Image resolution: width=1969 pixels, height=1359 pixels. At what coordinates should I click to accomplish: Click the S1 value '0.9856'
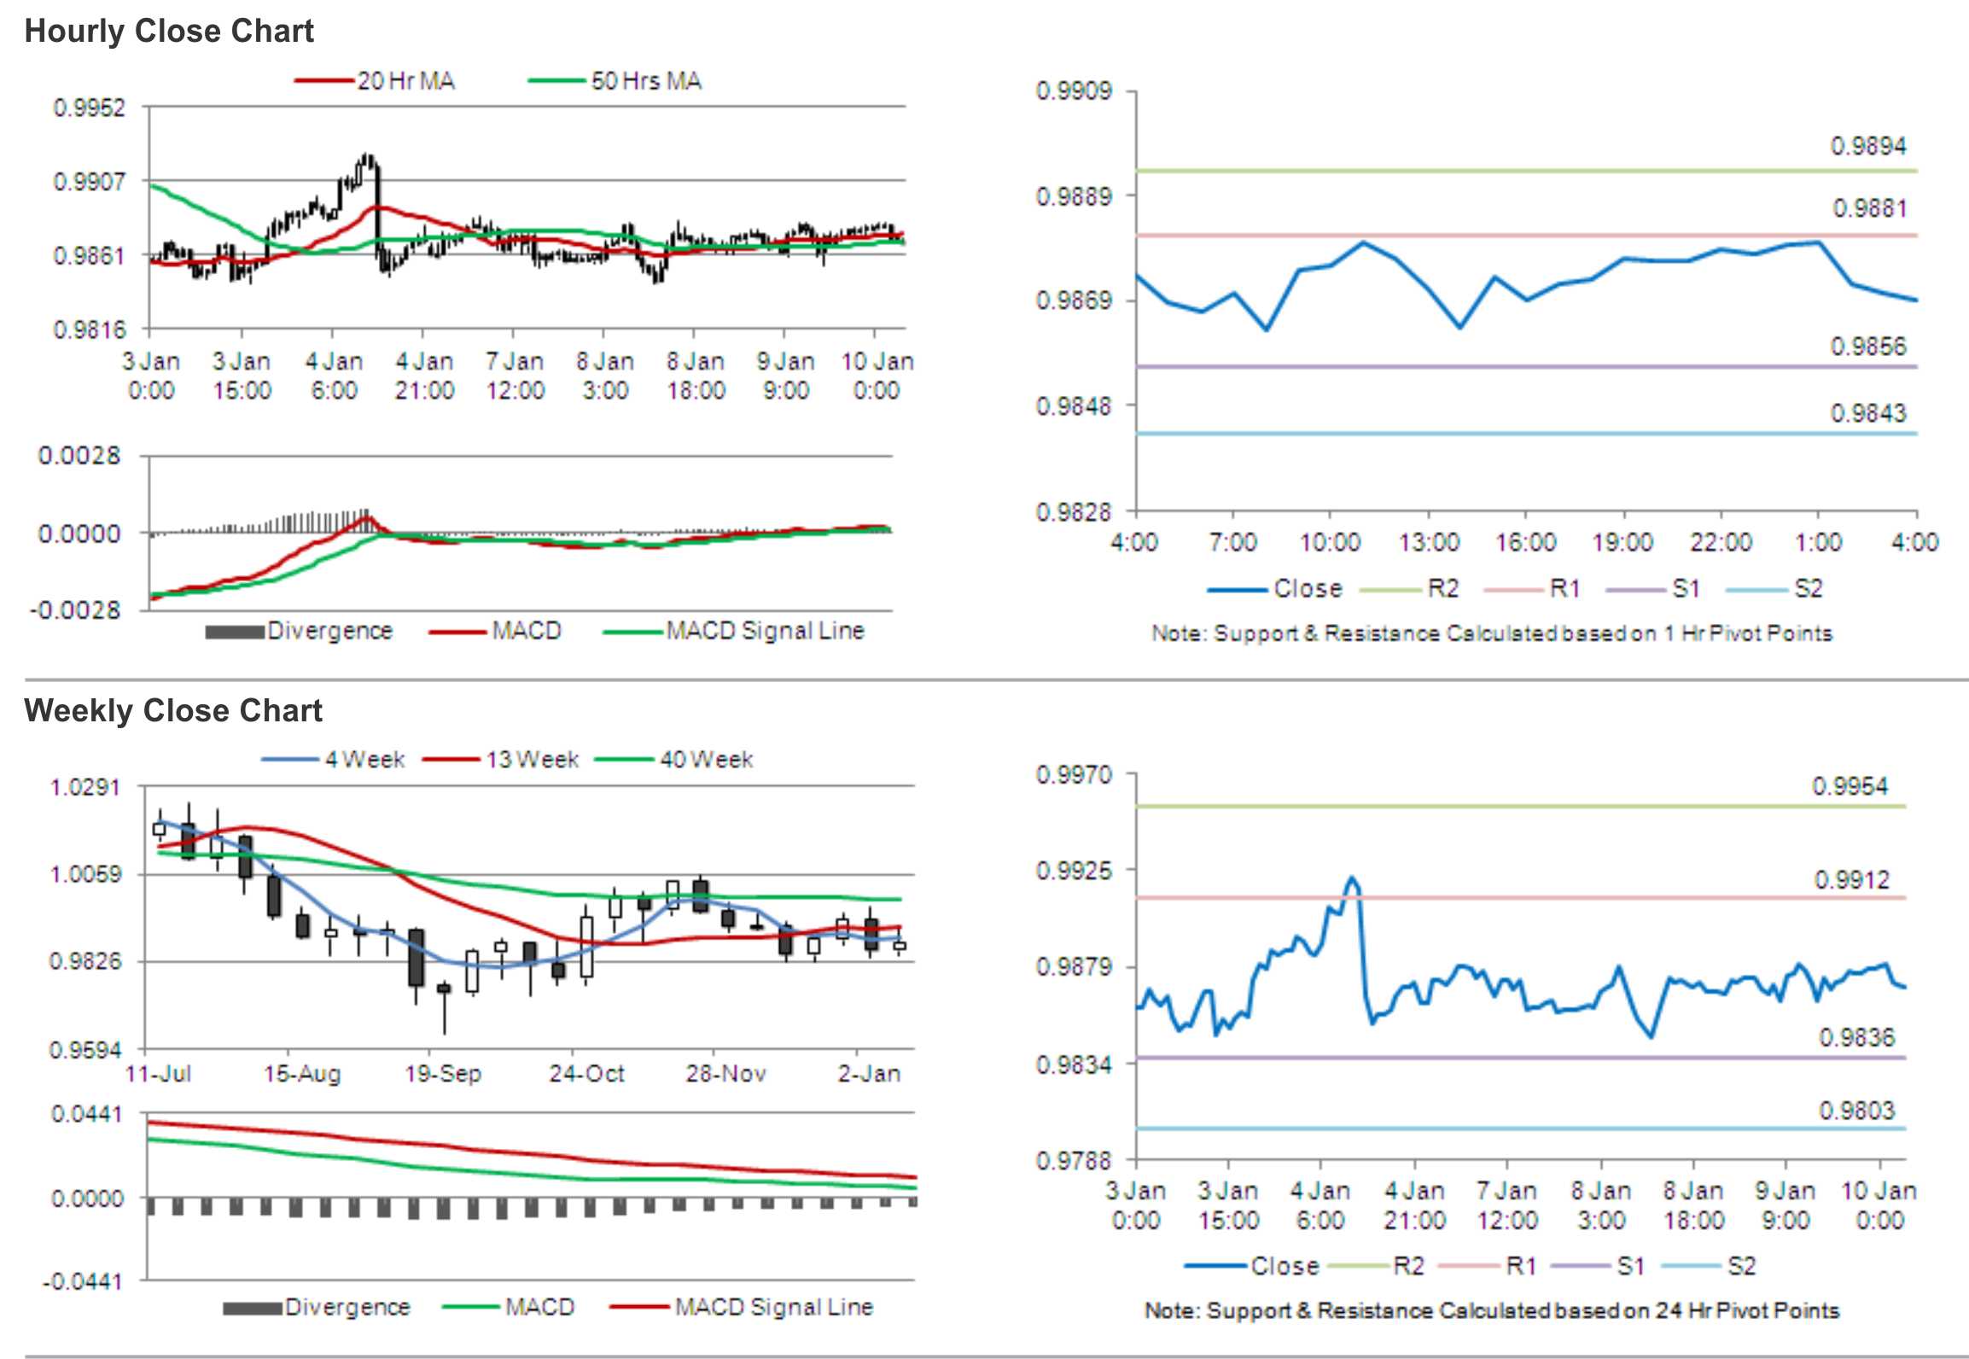[x=1867, y=347]
